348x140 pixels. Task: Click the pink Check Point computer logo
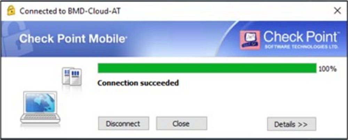[x=250, y=40]
